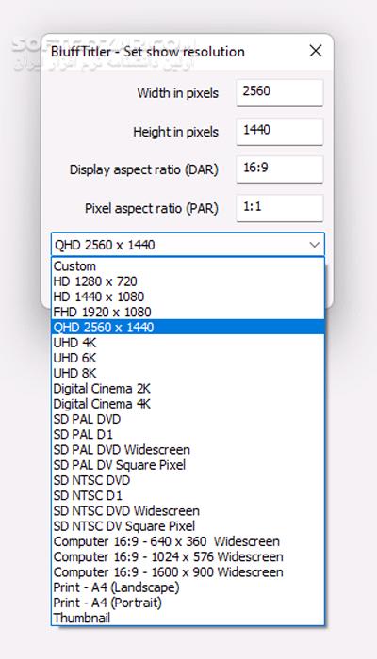This screenshot has width=377, height=659.
Task: Click the Display aspect ratio field
Action: coord(280,169)
